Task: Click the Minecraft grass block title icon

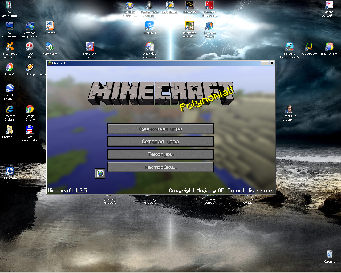Action: [x=50, y=63]
